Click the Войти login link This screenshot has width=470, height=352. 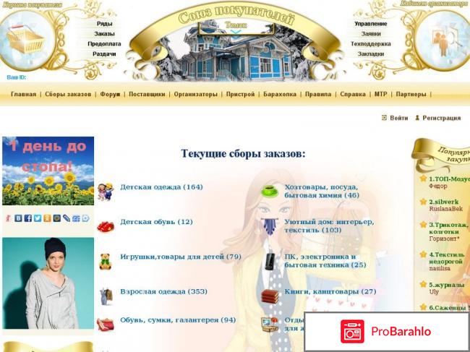[399, 118]
